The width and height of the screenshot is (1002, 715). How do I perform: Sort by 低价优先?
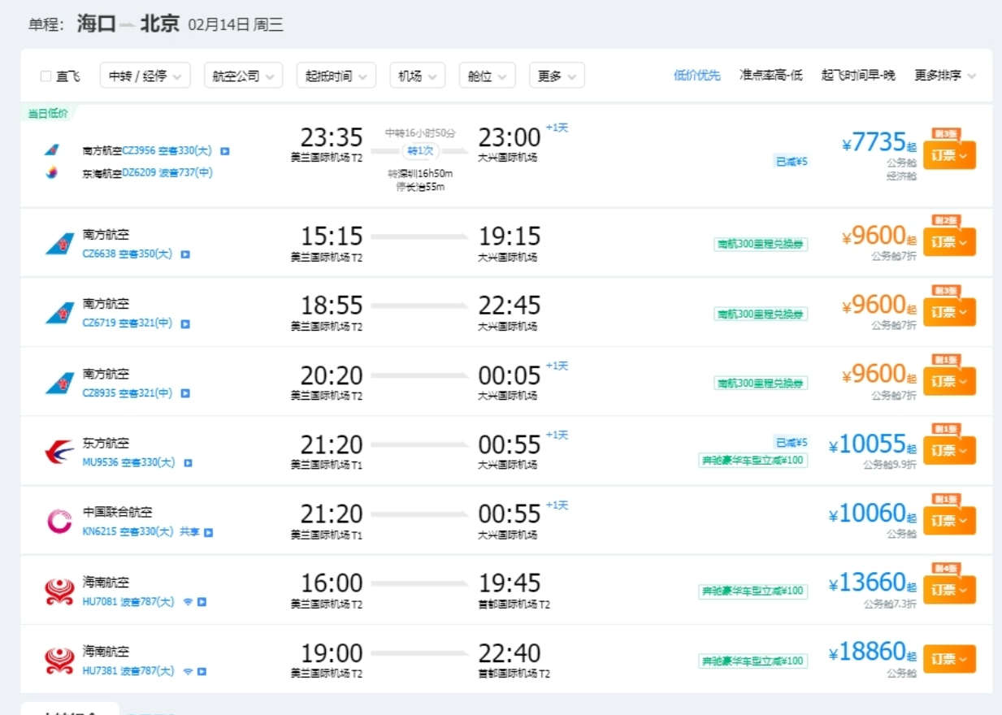pos(697,76)
